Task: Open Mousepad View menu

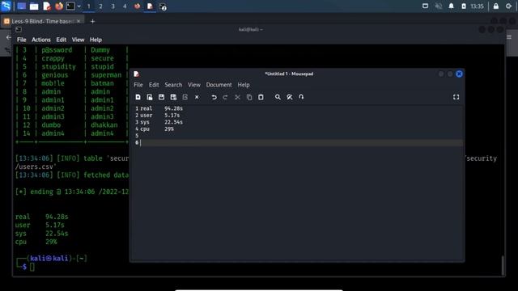Action: point(194,85)
